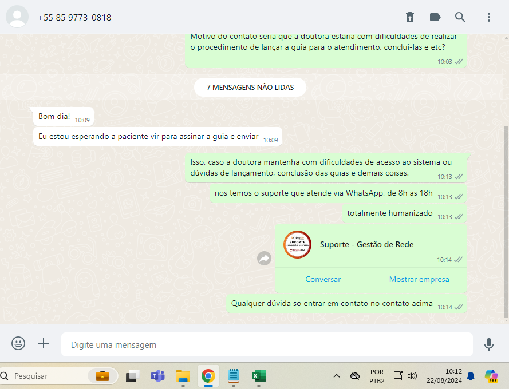Click Suporte - Gestão de Rede logo
This screenshot has height=389, width=509.
pyautogui.click(x=297, y=244)
